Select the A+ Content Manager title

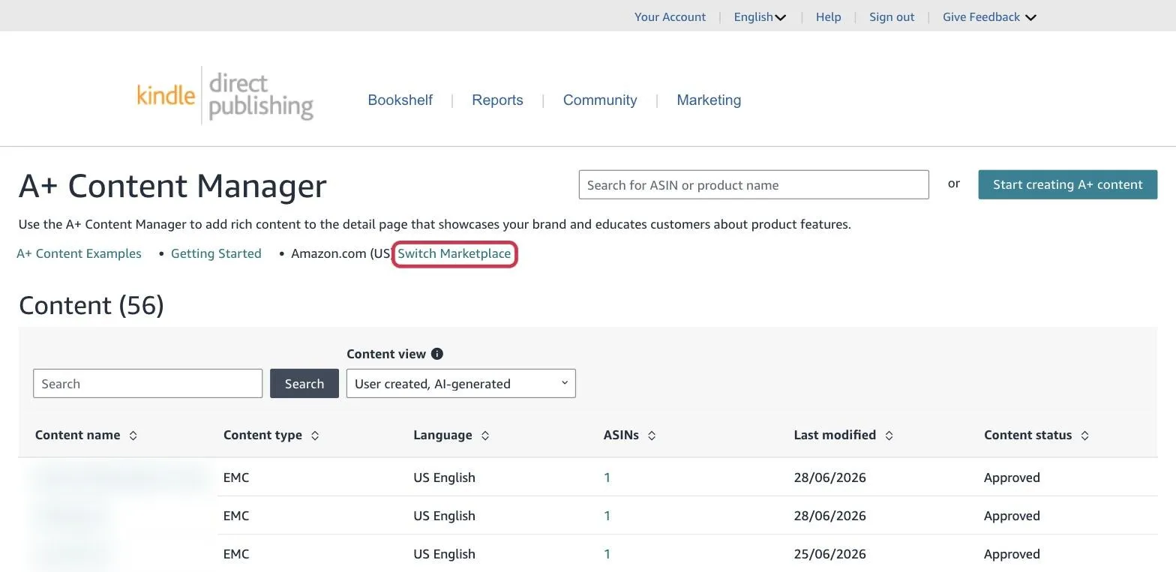[172, 186]
